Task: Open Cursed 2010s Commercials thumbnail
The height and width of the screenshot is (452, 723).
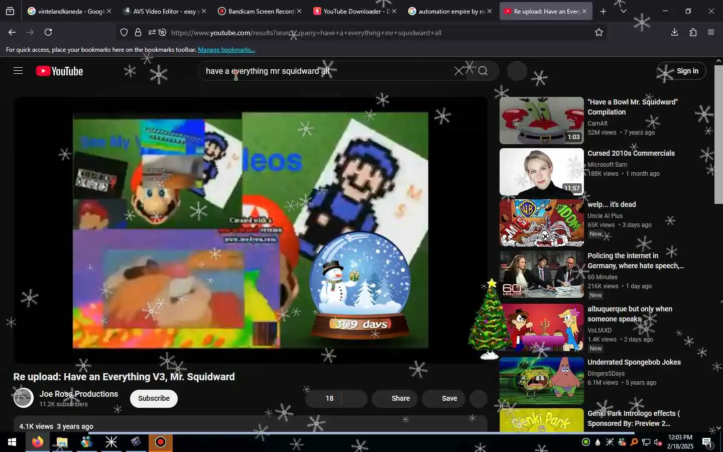Action: pyautogui.click(x=542, y=172)
